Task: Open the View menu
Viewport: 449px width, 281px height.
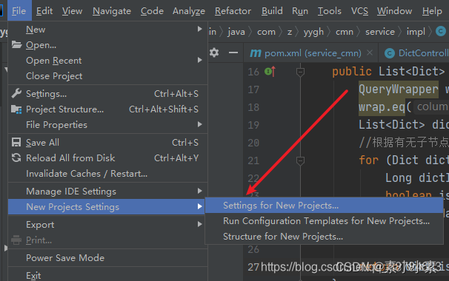Action: click(72, 11)
